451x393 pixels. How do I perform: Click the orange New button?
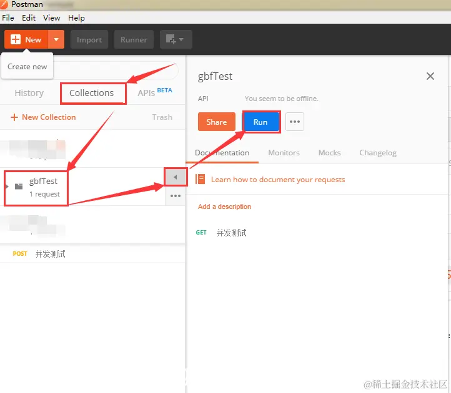(26, 39)
